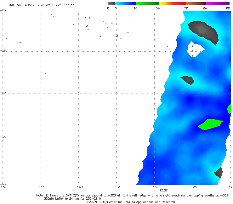Click the latitude label '-35'
The height and width of the screenshot is (204, 233).
tap(3, 137)
